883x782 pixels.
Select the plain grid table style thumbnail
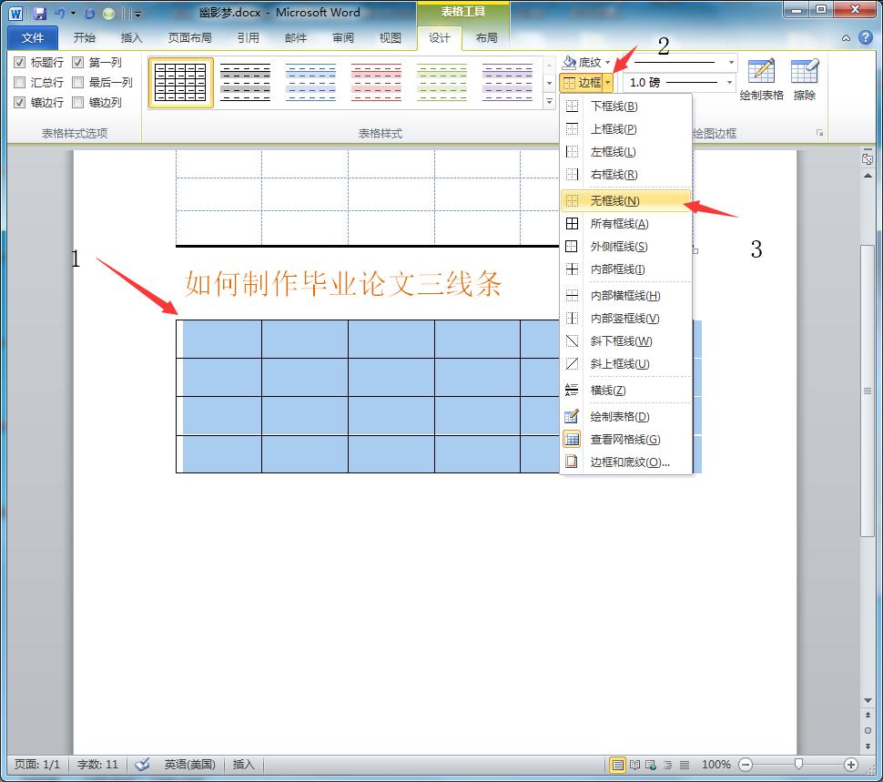coord(180,83)
